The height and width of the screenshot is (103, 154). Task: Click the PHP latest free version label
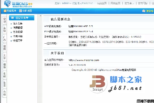pyautogui.click(x=53, y=31)
